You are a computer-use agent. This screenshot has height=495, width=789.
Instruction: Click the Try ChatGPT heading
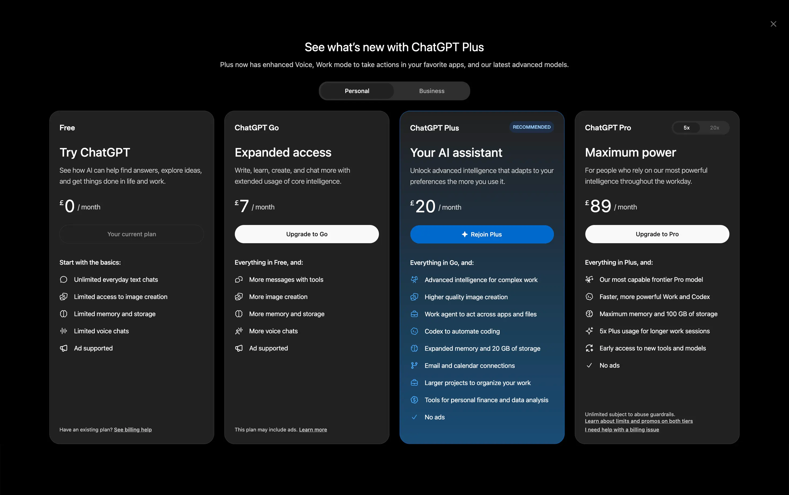(95, 153)
